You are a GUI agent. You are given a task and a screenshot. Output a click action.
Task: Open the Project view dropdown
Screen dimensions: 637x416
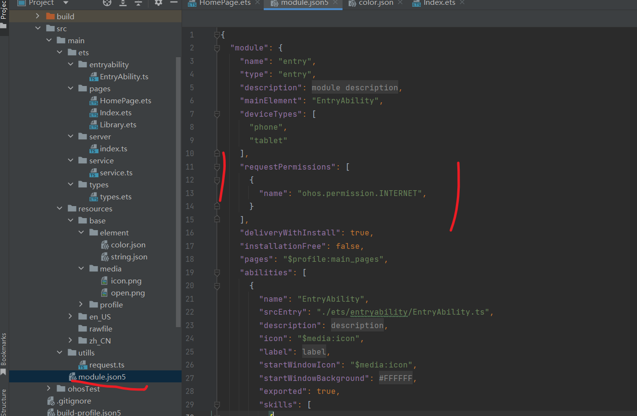click(x=66, y=3)
